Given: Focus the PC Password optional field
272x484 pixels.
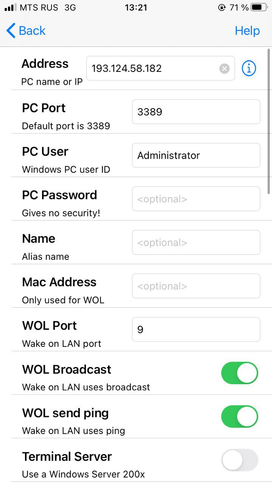Looking at the screenshot, I should coord(196,199).
